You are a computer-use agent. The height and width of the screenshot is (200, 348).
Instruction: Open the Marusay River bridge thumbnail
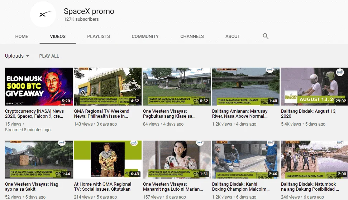pos(246,87)
